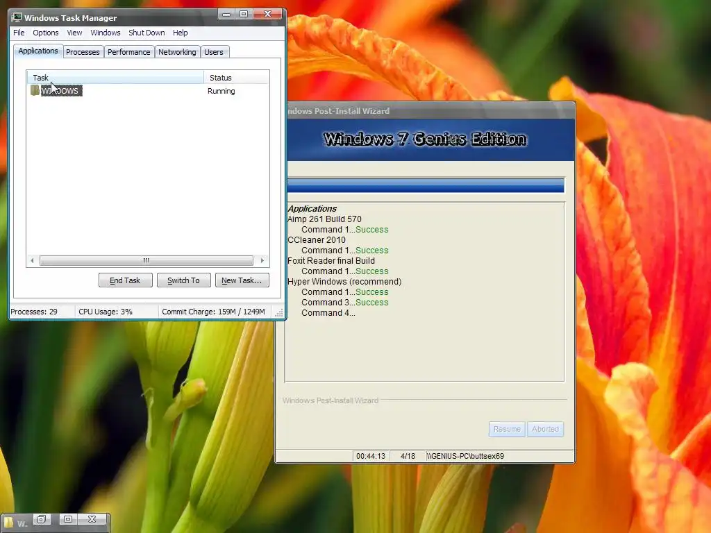Click the New Task... button
Image resolution: width=711 pixels, height=533 pixels.
(242, 280)
